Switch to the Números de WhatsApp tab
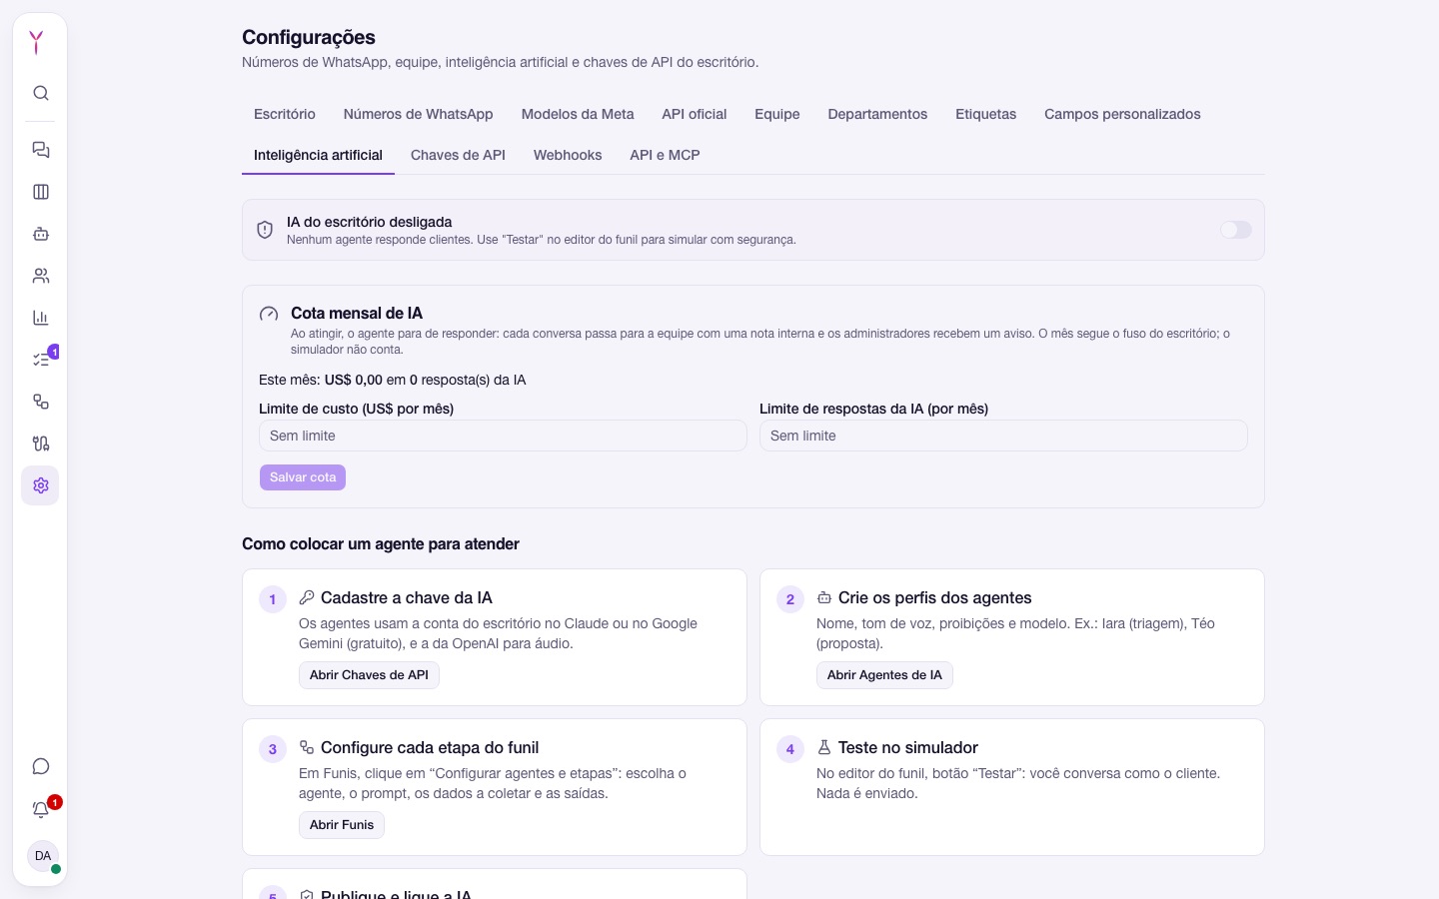 pyautogui.click(x=418, y=114)
